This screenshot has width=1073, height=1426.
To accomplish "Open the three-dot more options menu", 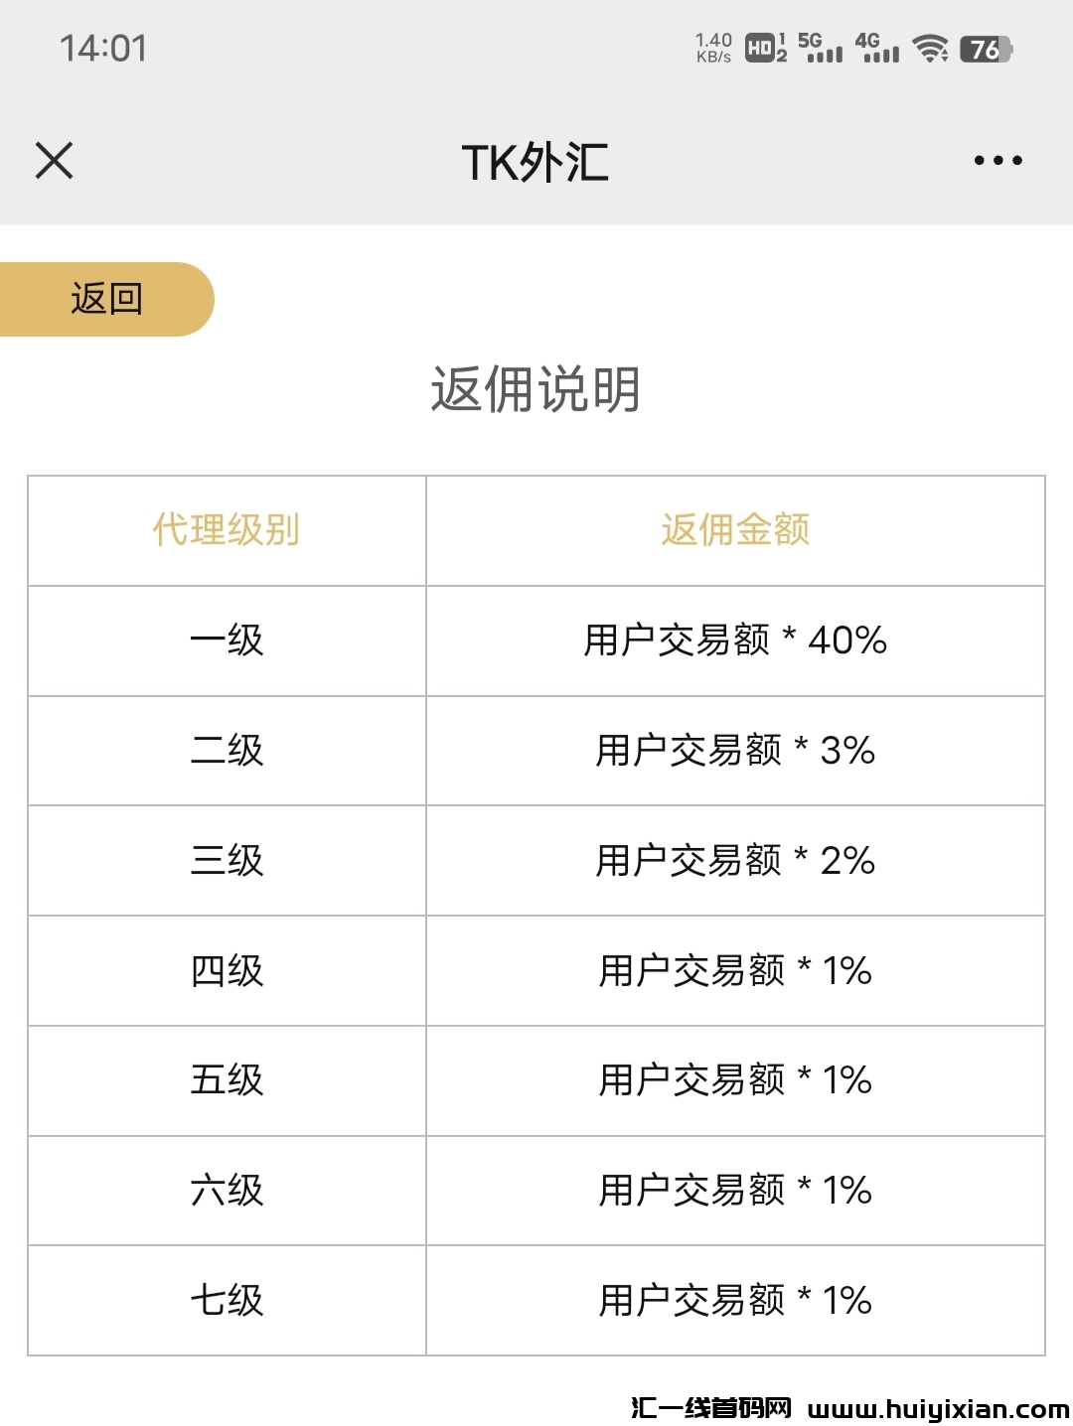I will coord(997,161).
